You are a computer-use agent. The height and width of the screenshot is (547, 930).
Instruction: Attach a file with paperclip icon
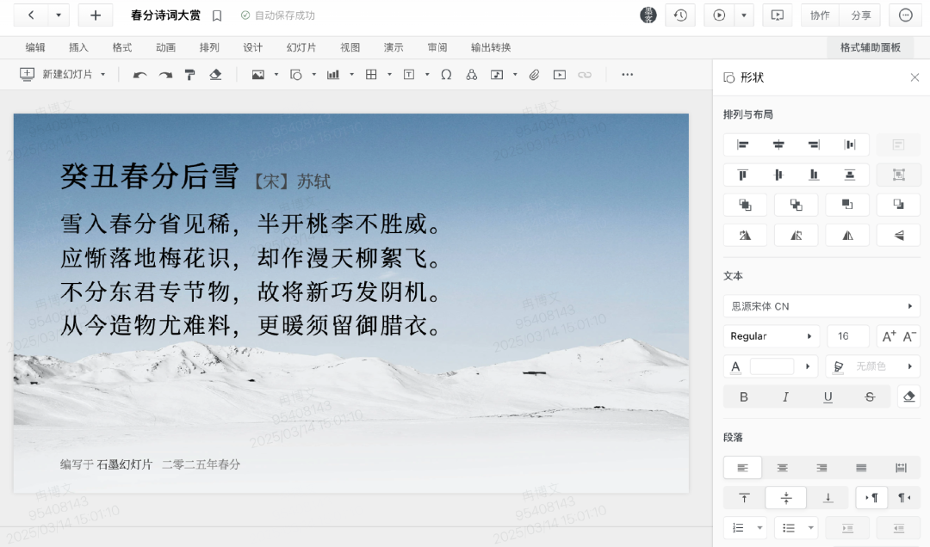click(534, 75)
